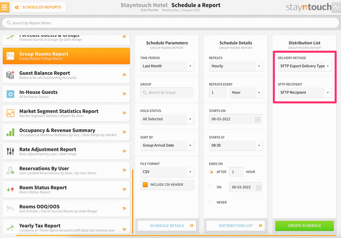The height and width of the screenshot is (238, 341).
Task: Click Forecast Guests & Groups graph icon
Action: tap(10, 37)
